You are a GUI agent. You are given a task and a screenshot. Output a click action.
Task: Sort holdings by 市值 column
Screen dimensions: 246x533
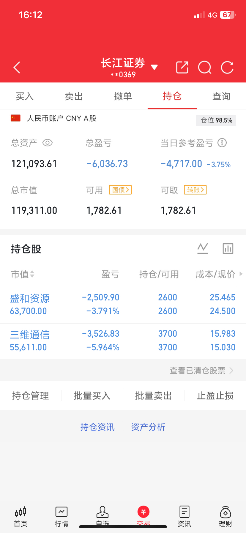pyautogui.click(x=23, y=274)
